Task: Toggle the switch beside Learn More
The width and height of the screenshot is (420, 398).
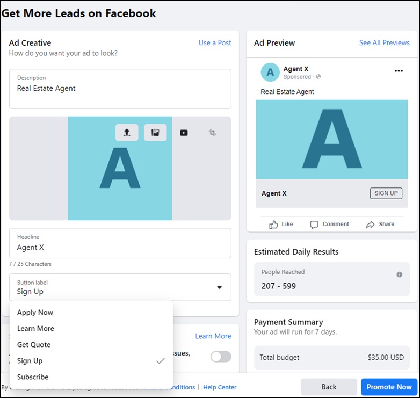Action: [x=221, y=357]
